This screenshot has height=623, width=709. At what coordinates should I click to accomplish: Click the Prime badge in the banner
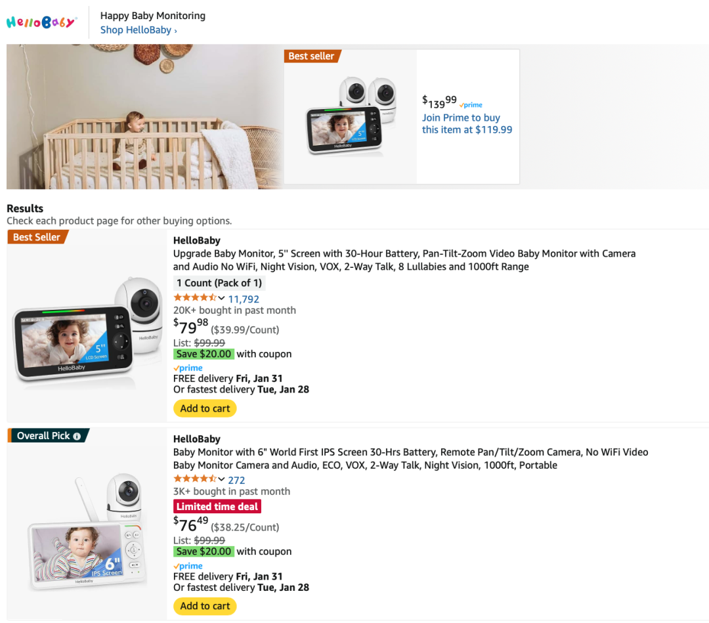coord(471,105)
